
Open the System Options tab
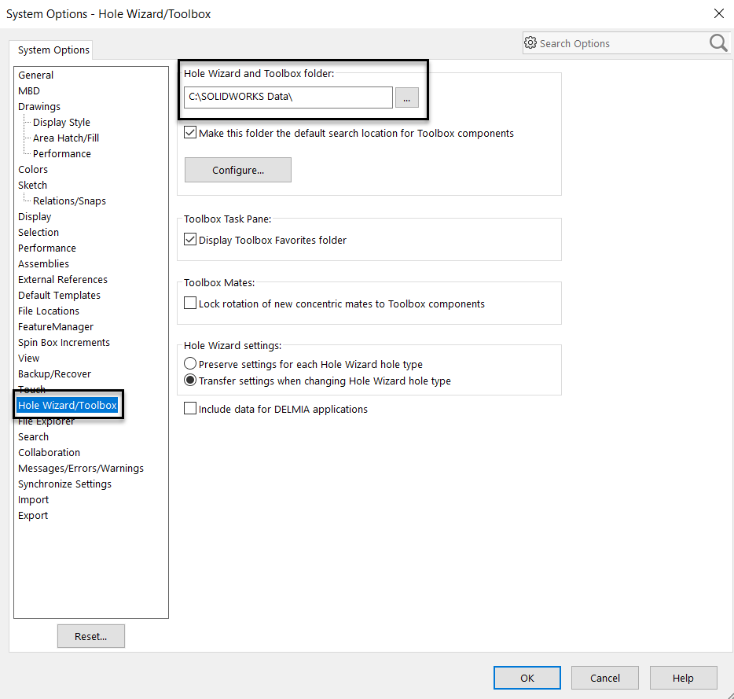coord(53,50)
